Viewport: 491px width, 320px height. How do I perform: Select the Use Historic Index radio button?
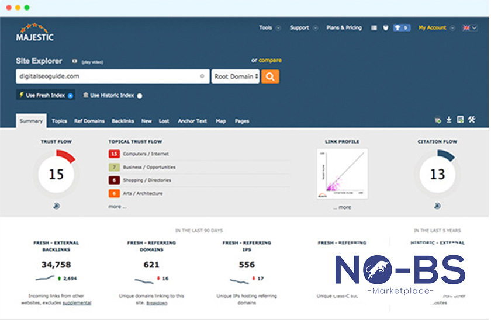(x=140, y=96)
